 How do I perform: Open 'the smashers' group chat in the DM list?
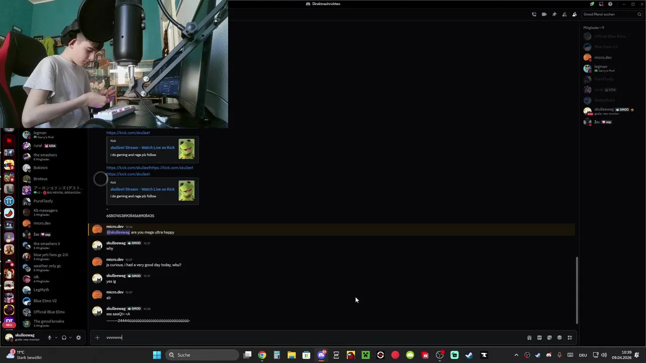pos(52,157)
